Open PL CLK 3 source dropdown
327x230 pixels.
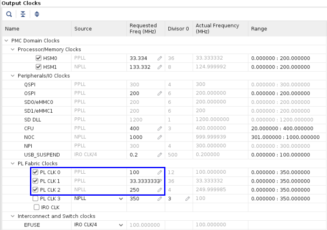(x=121, y=199)
